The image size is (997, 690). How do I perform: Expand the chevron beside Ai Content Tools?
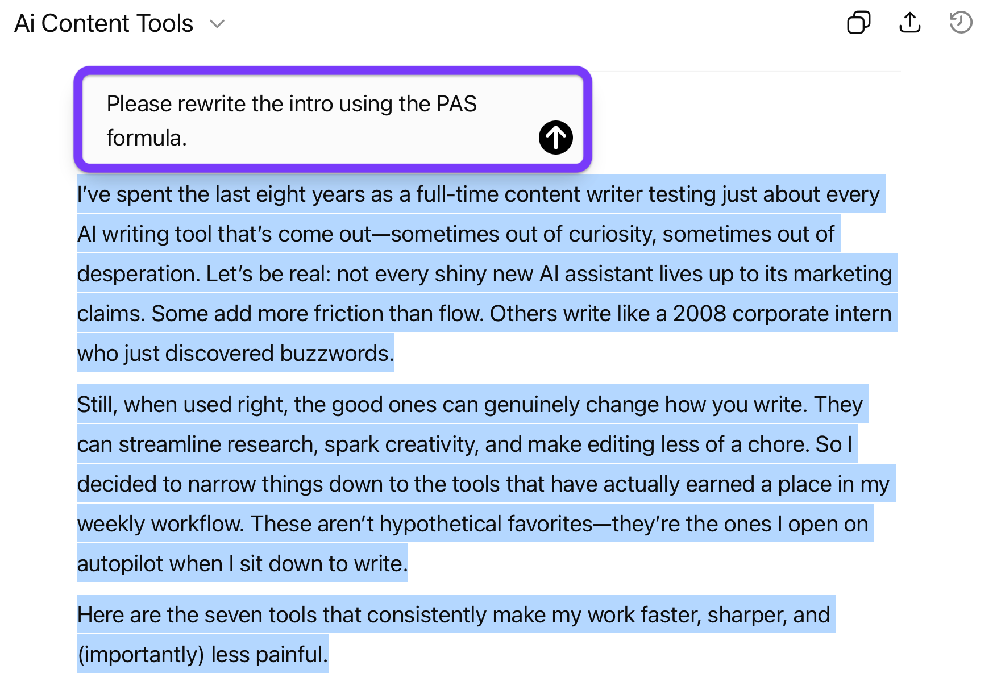coord(217,24)
